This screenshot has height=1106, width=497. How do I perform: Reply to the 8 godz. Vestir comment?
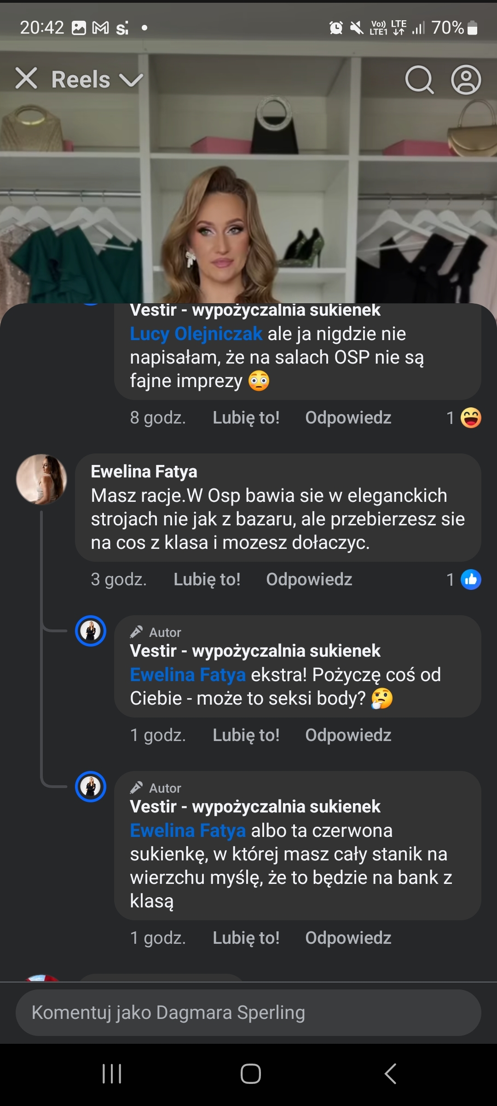tap(348, 418)
